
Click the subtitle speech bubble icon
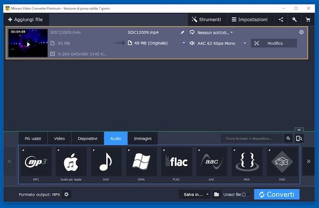pyautogui.click(x=192, y=32)
